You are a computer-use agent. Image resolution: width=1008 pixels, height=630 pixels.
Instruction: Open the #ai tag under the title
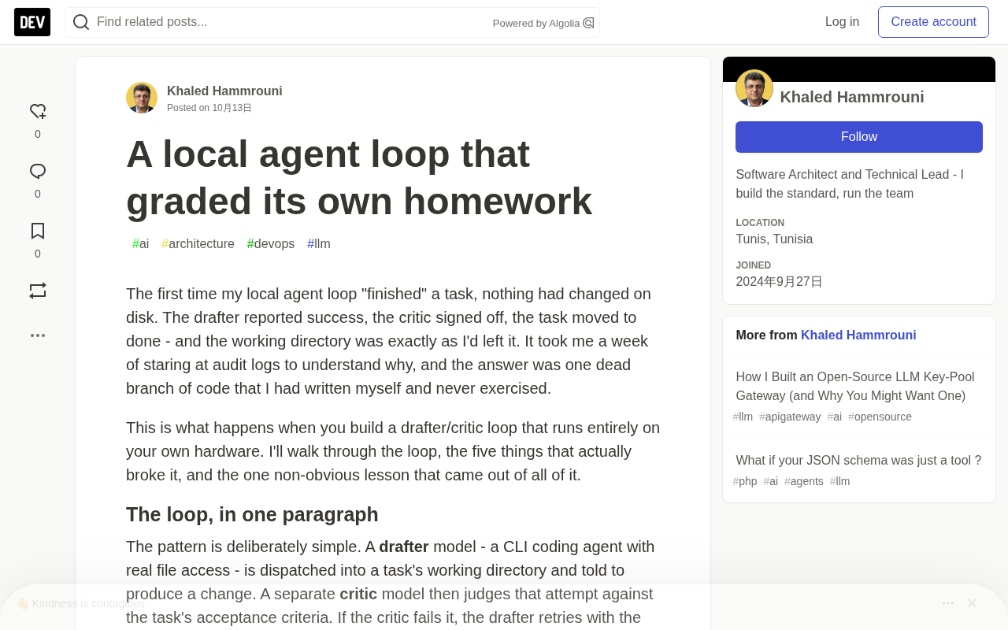tap(141, 244)
